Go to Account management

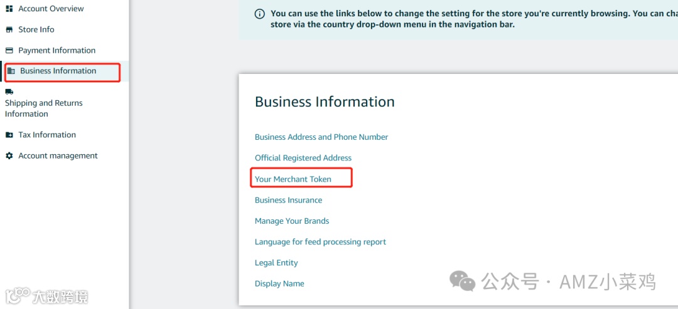pos(58,156)
